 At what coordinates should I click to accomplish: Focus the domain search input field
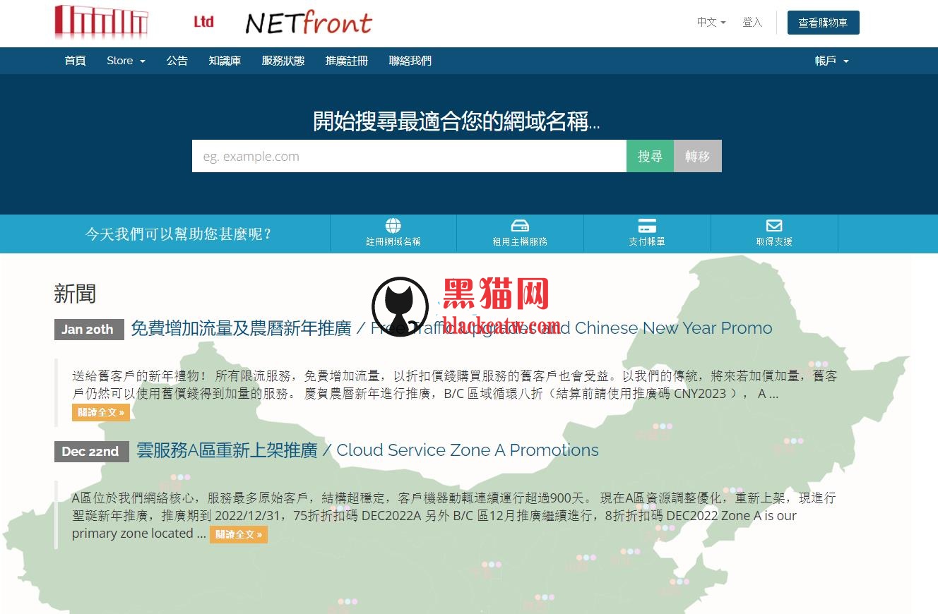click(x=409, y=156)
